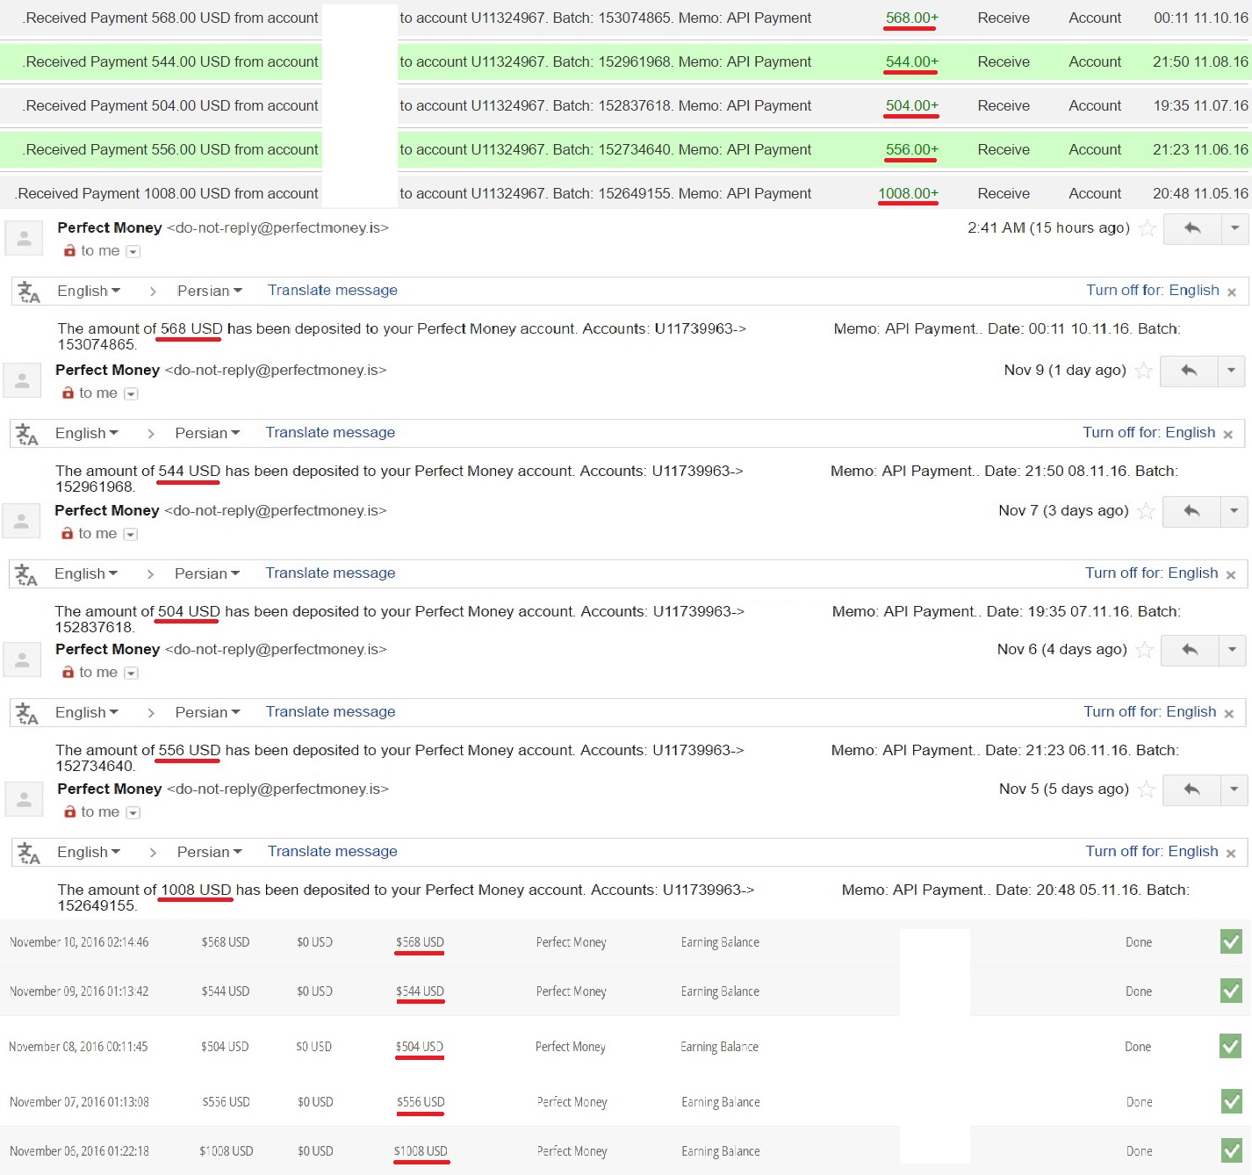Dismiss translate bar in 568 USD email
1252x1175 pixels.
click(x=1232, y=292)
